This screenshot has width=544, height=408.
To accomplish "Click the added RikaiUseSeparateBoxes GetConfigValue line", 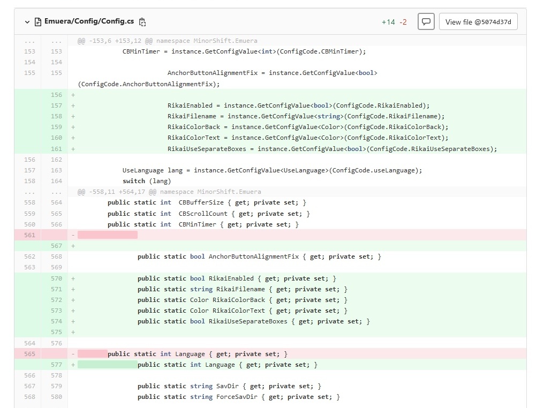I will pyautogui.click(x=332, y=149).
